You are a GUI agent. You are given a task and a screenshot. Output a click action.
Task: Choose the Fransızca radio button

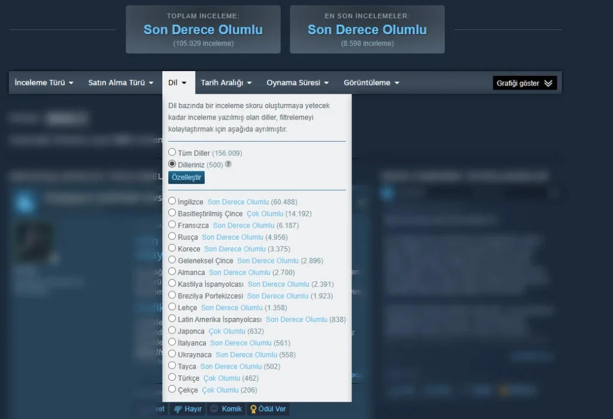click(172, 225)
